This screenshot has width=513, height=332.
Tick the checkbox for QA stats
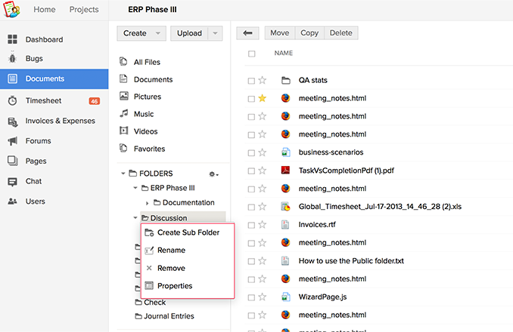(251, 80)
